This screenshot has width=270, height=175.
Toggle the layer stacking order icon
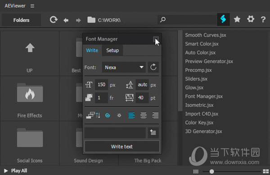click(93, 115)
